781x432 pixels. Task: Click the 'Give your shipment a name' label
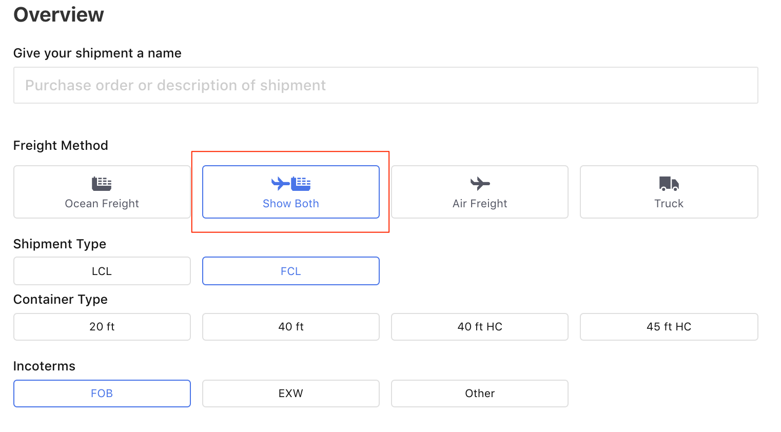tap(97, 53)
